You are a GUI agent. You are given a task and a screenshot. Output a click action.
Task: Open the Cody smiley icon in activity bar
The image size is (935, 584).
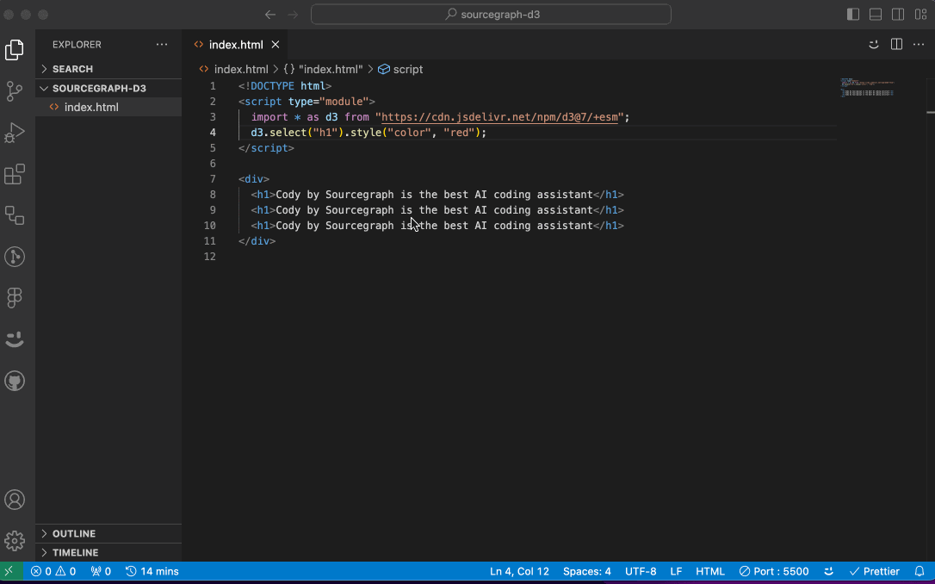15,339
